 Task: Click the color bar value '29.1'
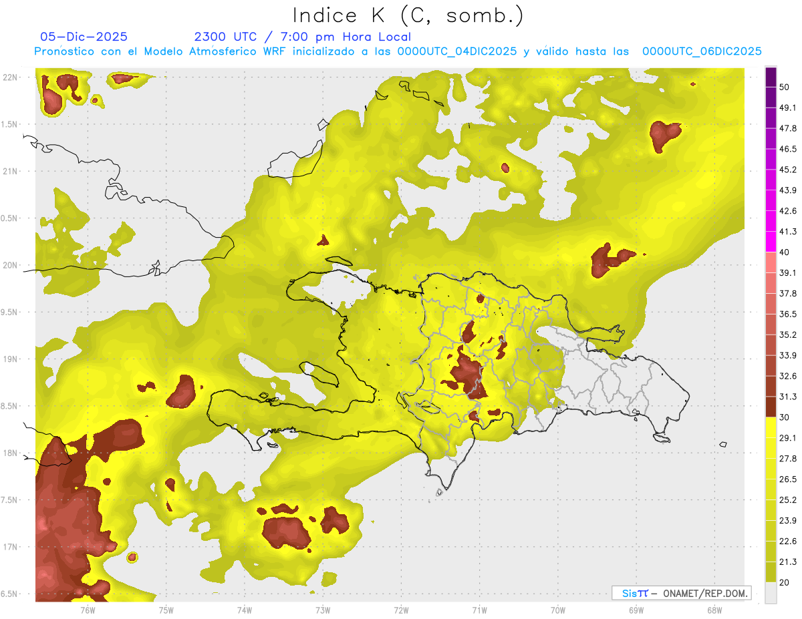click(788, 438)
